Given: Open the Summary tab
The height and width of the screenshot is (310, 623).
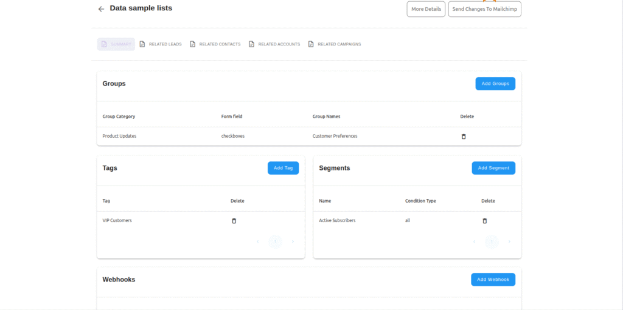Looking at the screenshot, I should (116, 44).
